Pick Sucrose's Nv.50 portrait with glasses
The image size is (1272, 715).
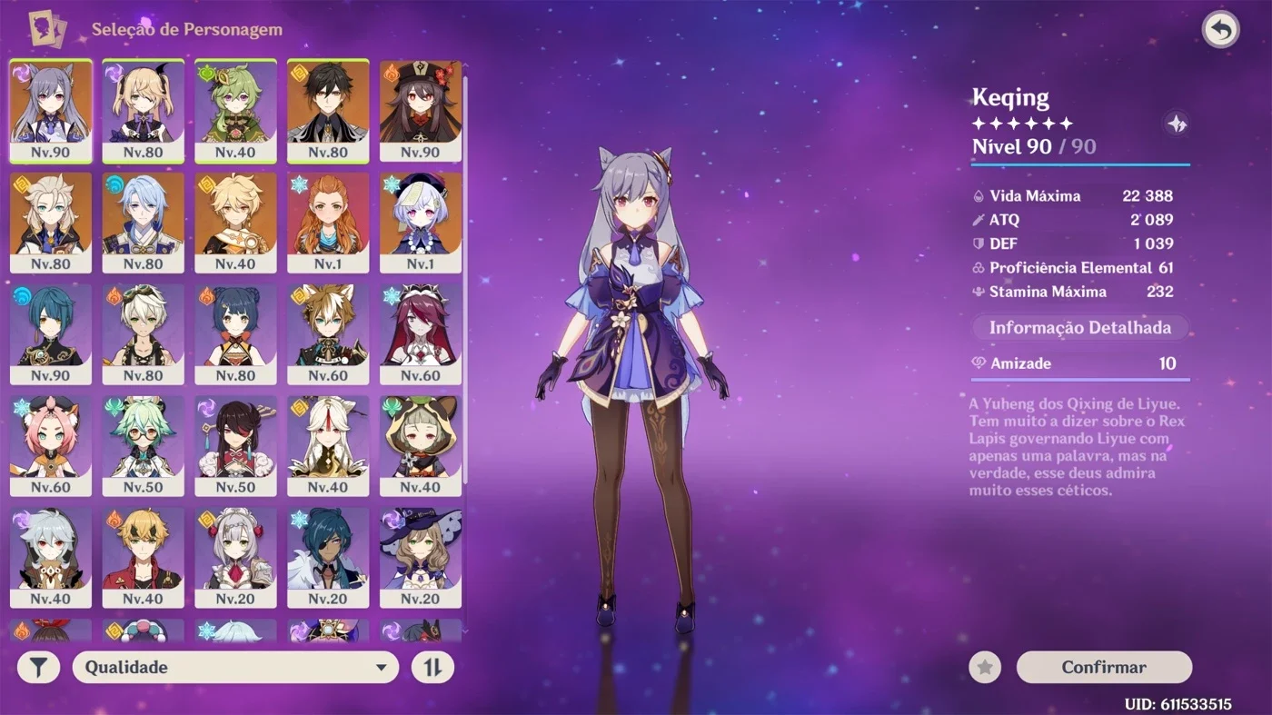(x=144, y=446)
